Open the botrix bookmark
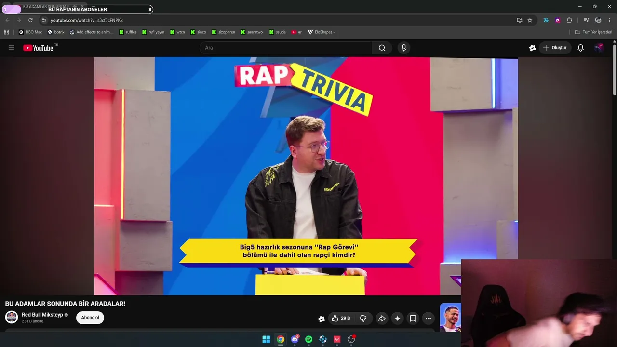Screen dimensions: 617x347 [x=55, y=32]
